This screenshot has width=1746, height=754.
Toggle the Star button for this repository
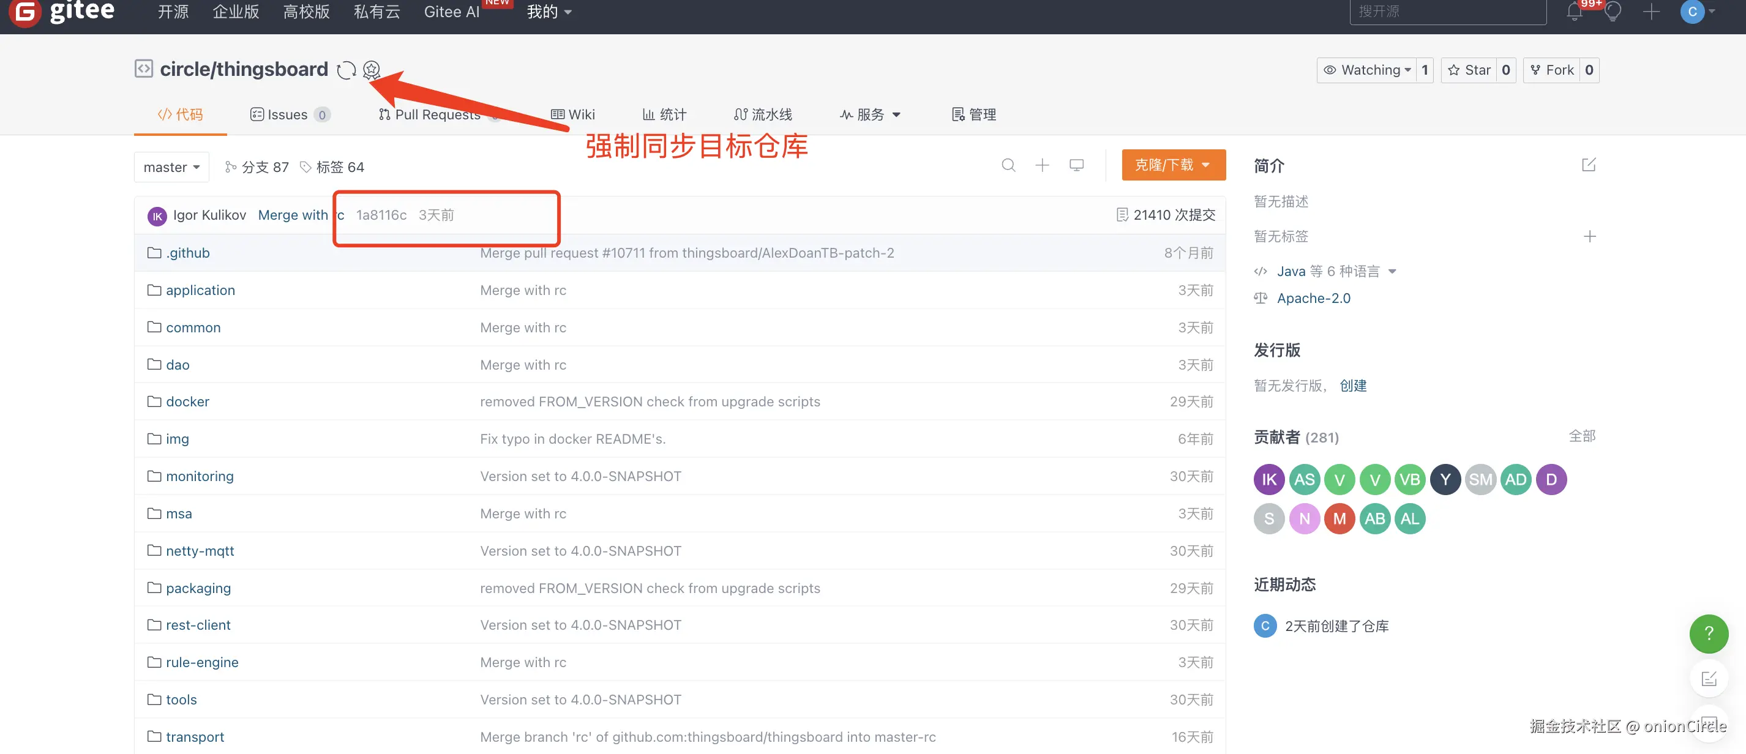(1469, 70)
